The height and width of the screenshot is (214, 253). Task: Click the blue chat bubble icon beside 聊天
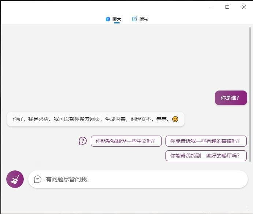click(108, 19)
